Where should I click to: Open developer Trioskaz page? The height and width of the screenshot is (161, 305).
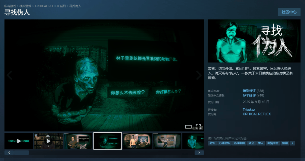249,109
